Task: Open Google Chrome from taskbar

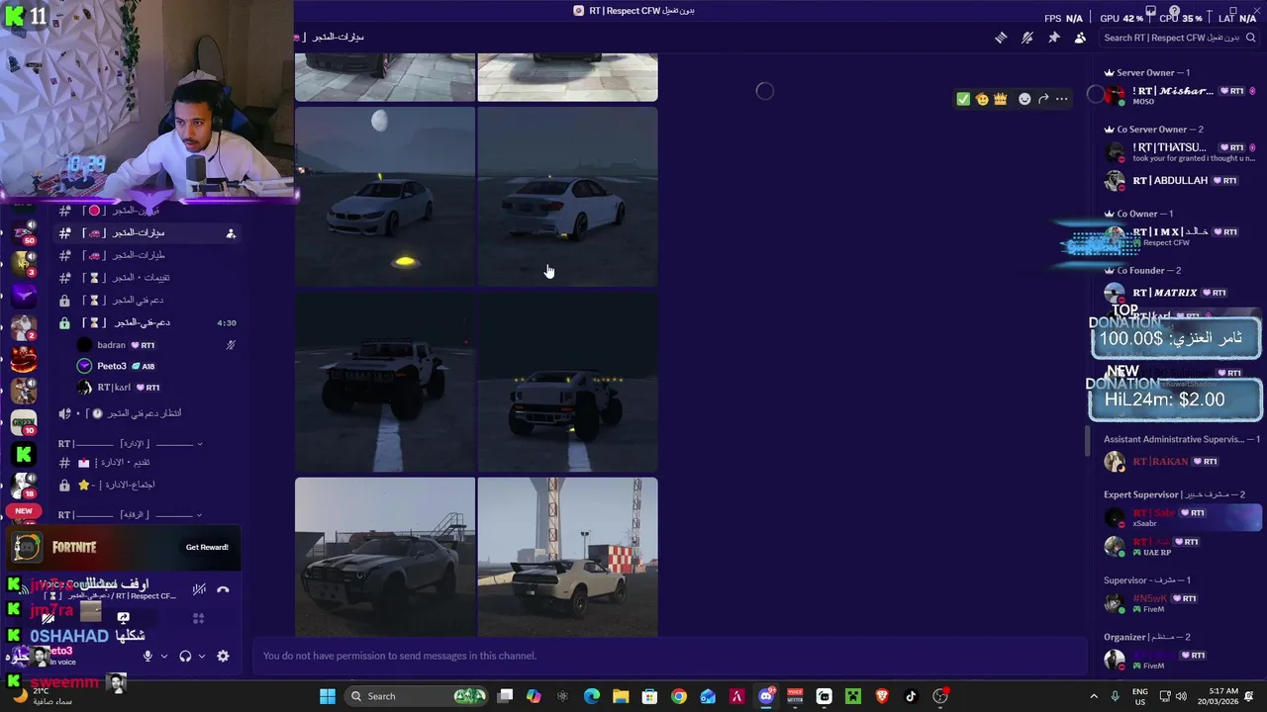Action: [x=678, y=696]
